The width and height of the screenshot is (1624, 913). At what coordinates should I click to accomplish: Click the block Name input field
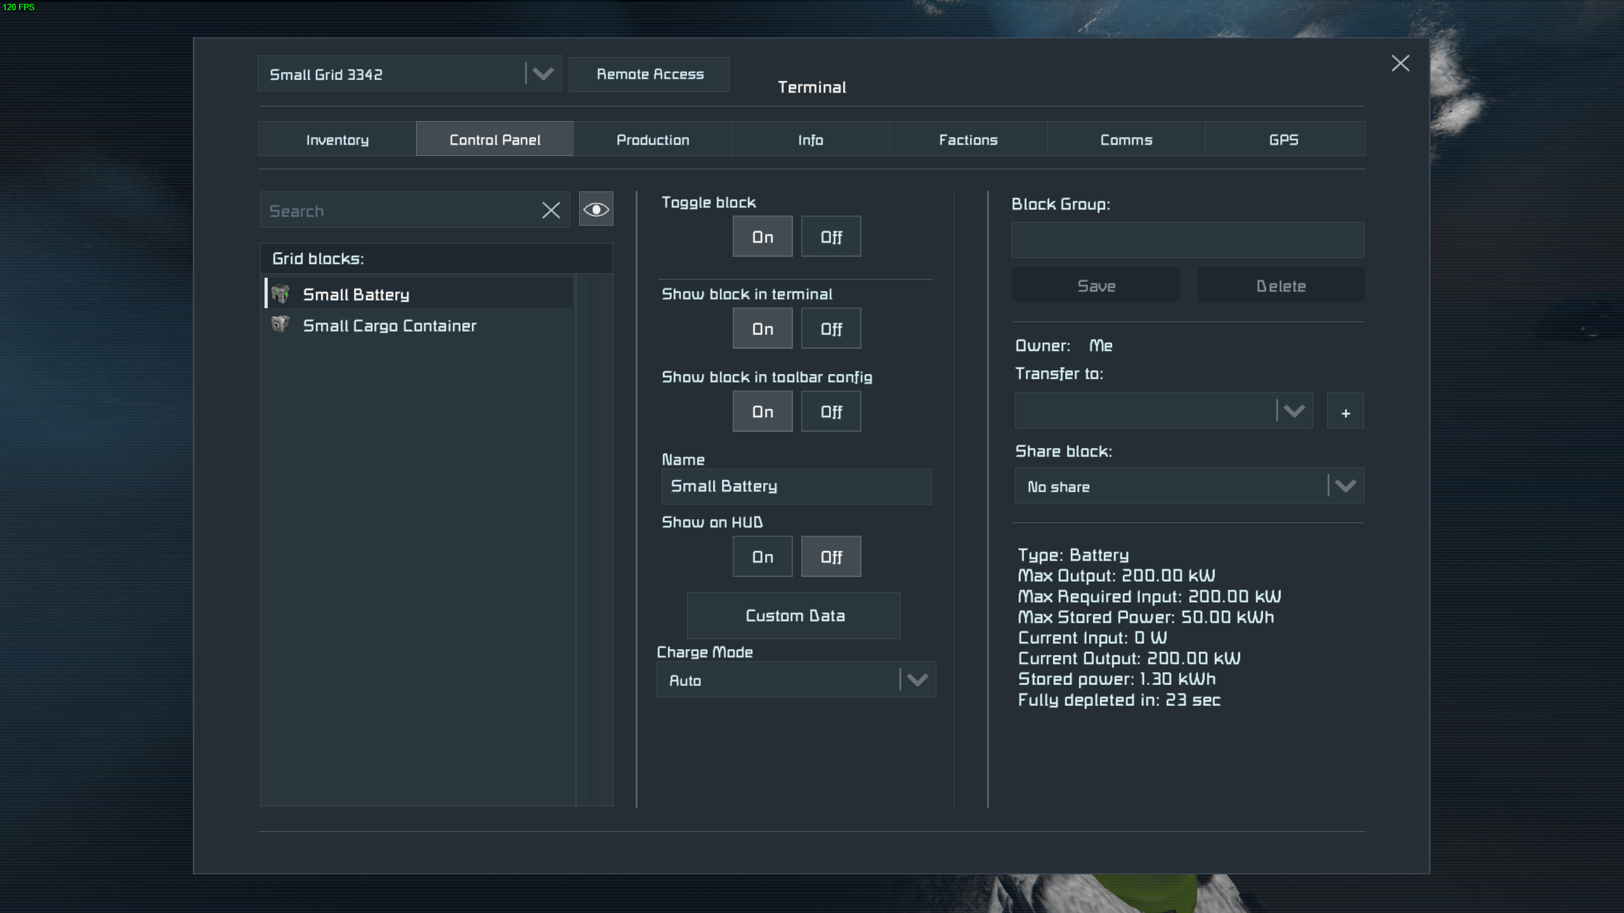796,486
